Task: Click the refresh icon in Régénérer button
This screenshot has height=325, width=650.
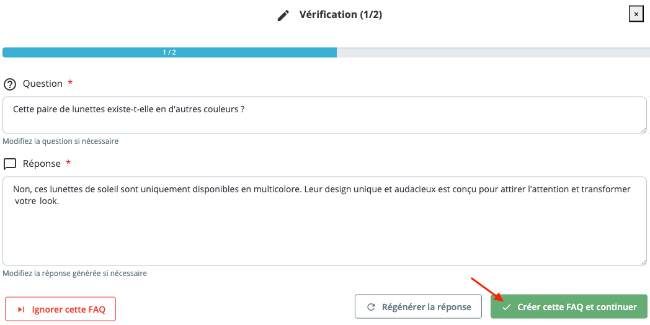Action: pyautogui.click(x=372, y=307)
